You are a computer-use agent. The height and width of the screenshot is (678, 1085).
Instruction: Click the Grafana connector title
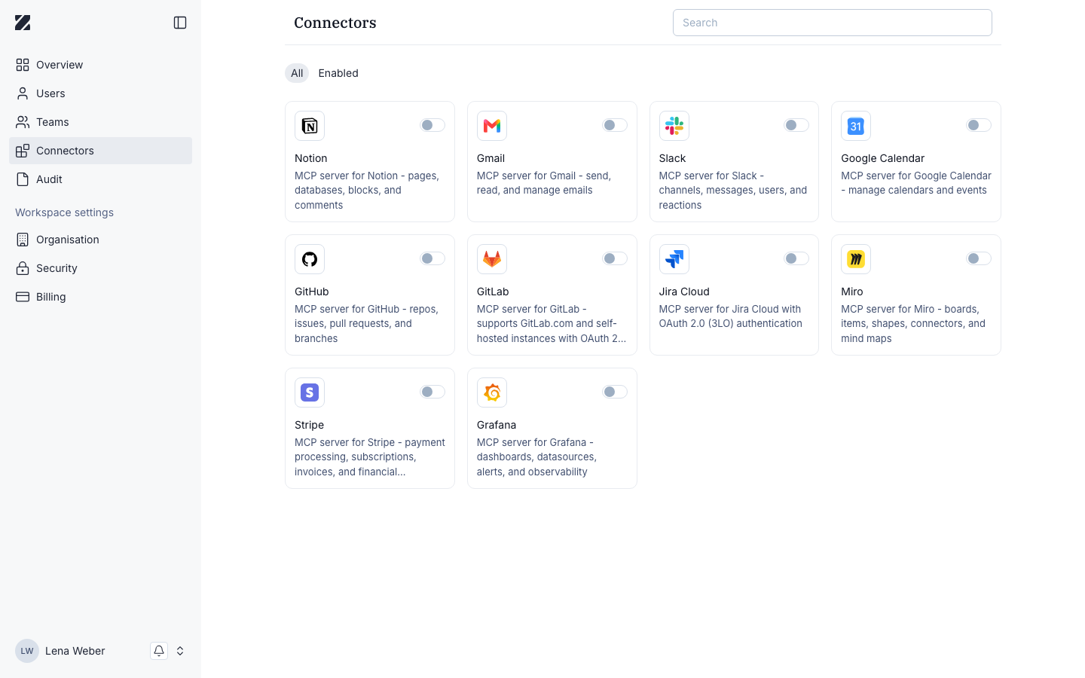(497, 425)
